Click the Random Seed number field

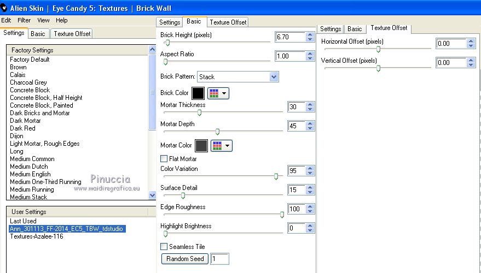tap(219, 259)
